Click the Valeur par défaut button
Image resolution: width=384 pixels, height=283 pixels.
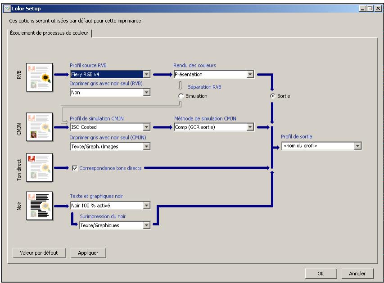tap(39, 253)
